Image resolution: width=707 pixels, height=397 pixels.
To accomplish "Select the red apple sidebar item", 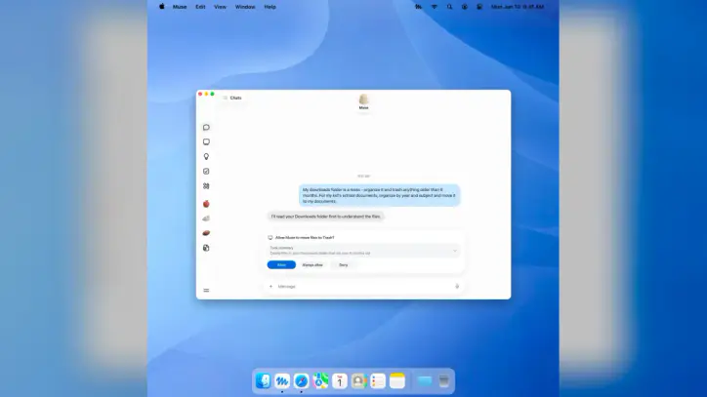I will (x=206, y=204).
